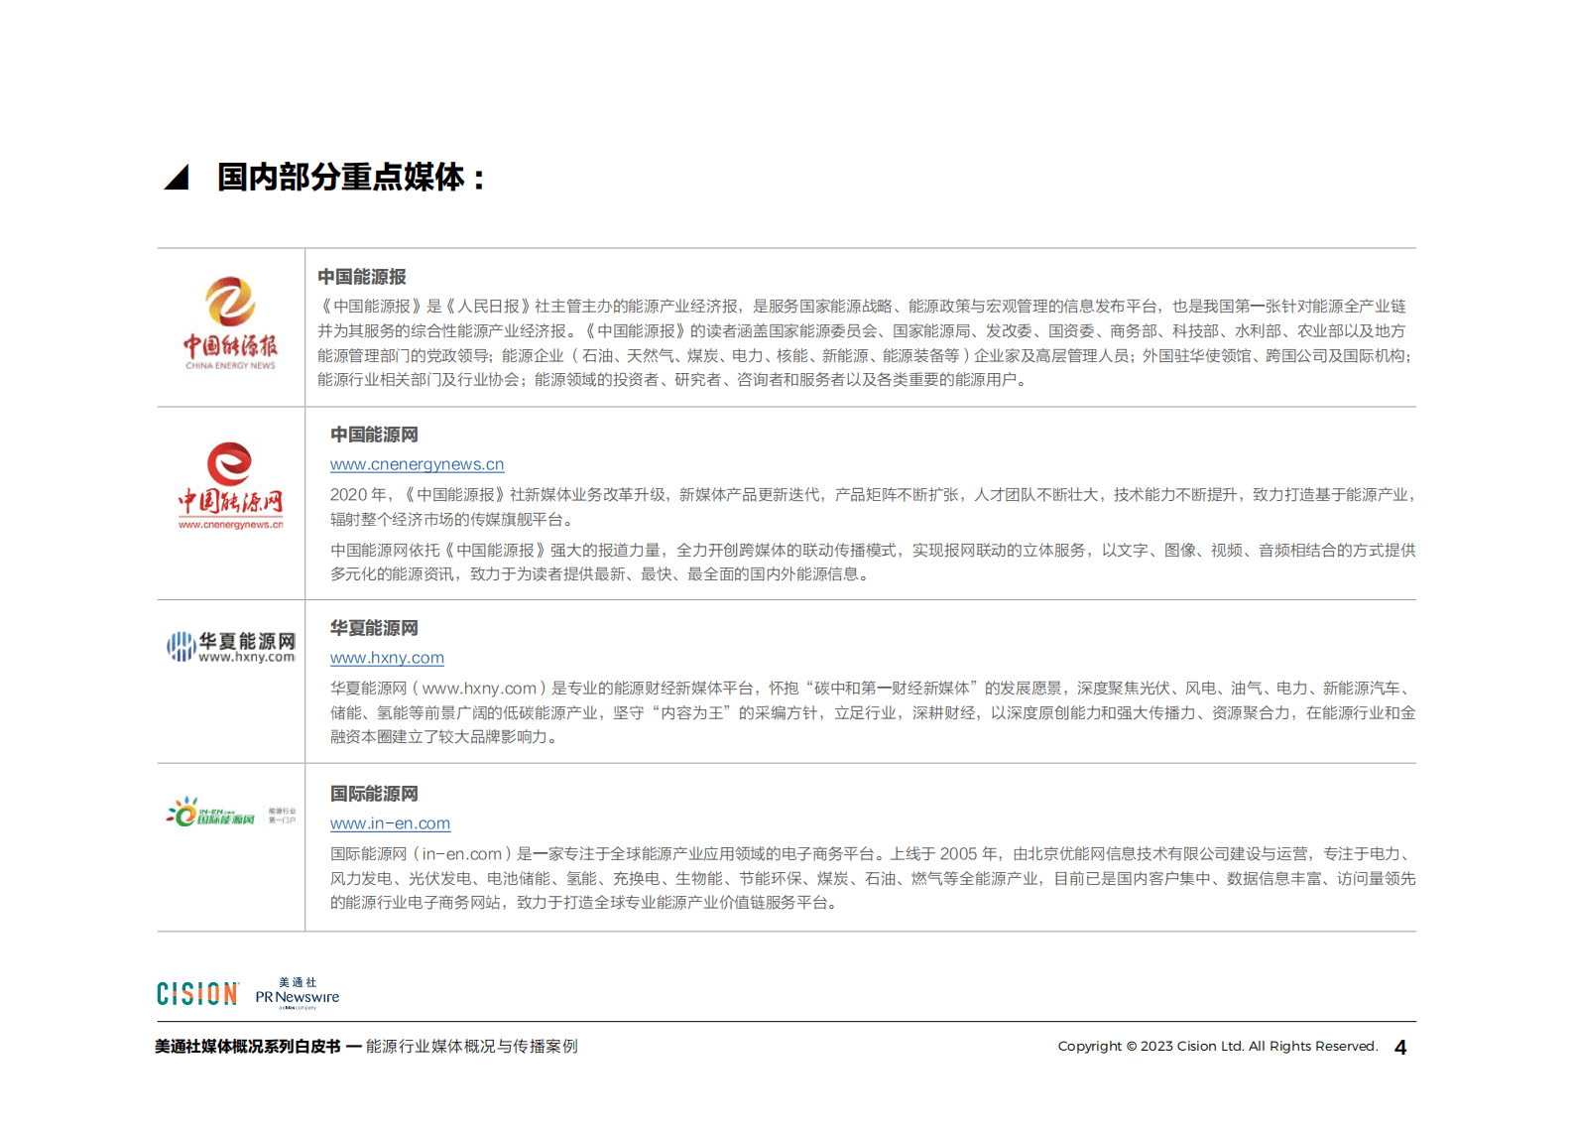
Task: Click the 华夏能源网 section title
Action: [x=374, y=628]
